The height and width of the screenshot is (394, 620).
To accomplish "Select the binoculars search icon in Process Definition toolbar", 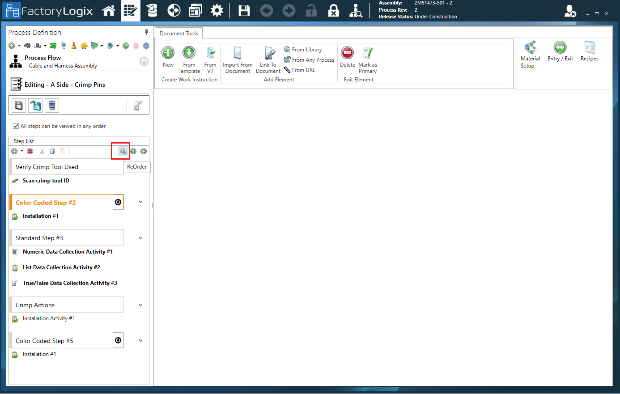I will pyautogui.click(x=27, y=45).
